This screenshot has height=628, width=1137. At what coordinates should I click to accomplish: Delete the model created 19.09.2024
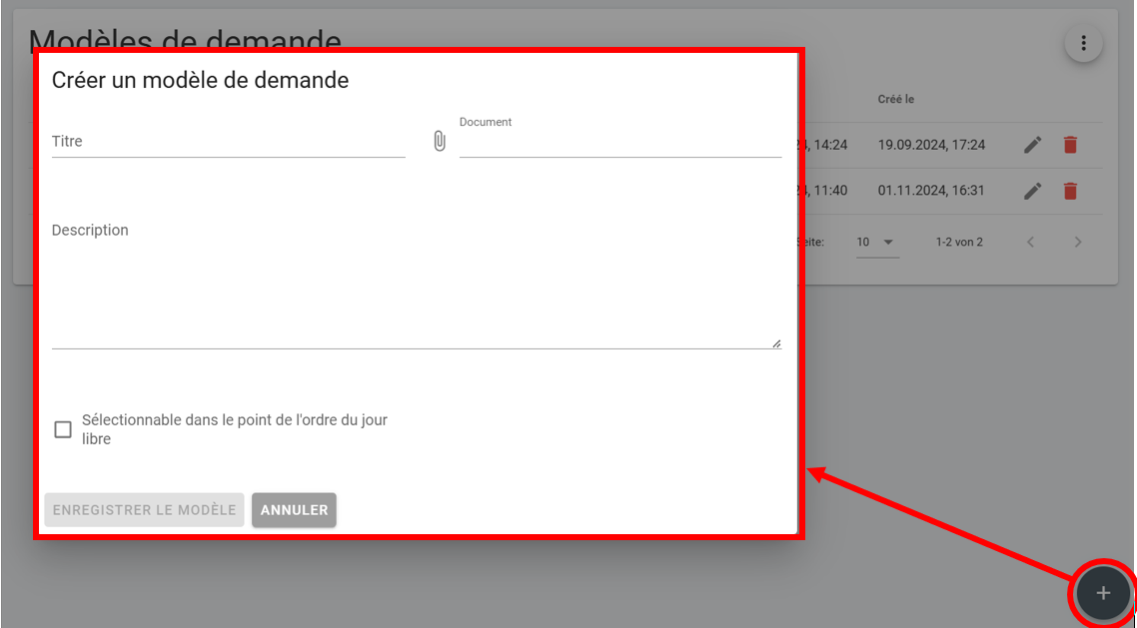1070,145
